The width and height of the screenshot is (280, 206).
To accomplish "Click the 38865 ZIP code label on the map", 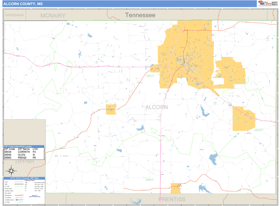I will [149, 179].
